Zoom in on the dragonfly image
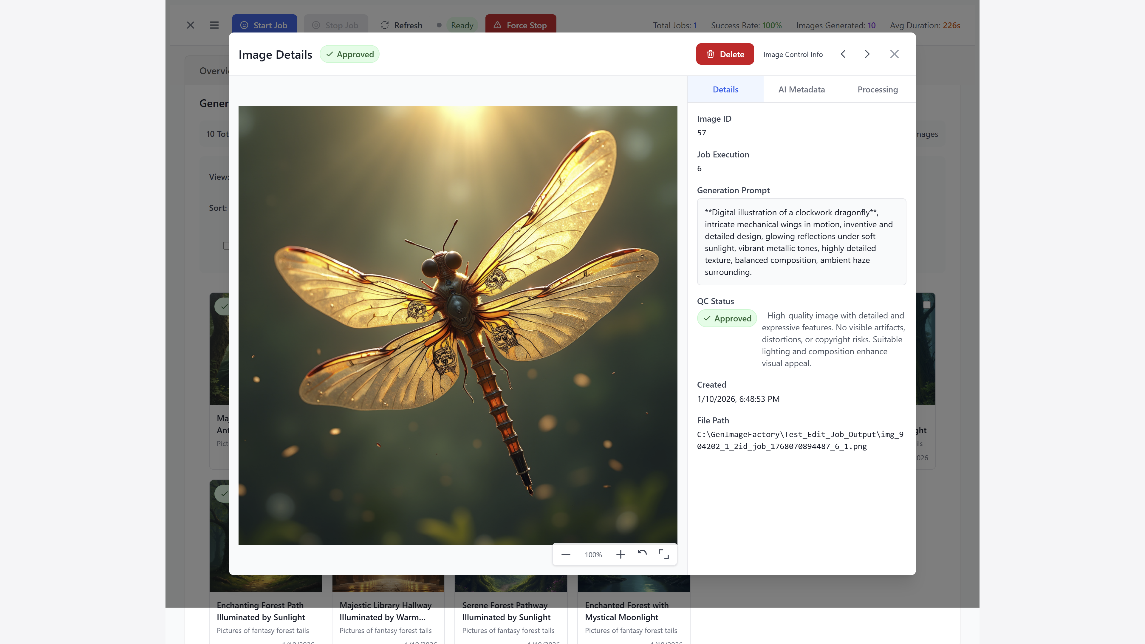 click(621, 554)
